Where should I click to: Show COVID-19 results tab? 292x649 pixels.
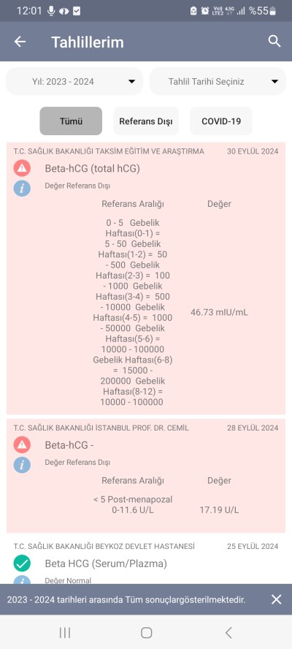tap(221, 121)
